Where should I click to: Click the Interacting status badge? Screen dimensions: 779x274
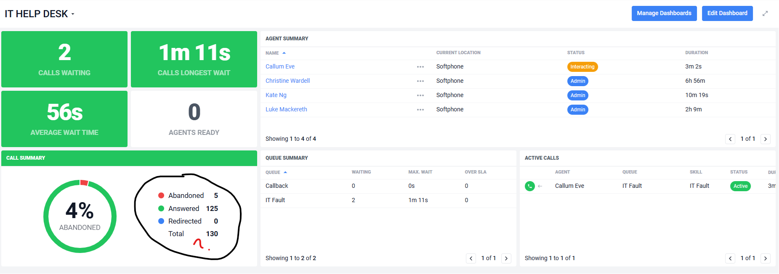tap(582, 67)
